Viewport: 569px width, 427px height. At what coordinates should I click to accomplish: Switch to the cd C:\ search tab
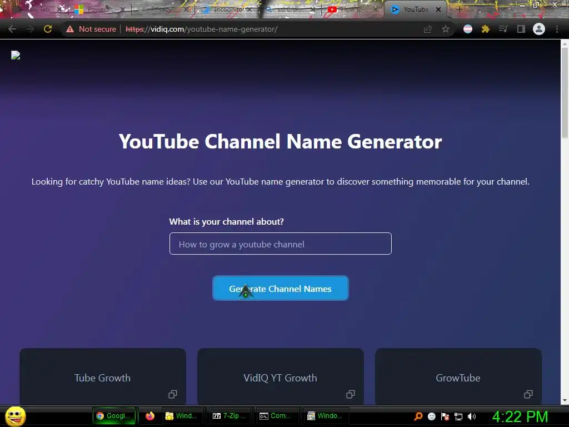click(290, 9)
